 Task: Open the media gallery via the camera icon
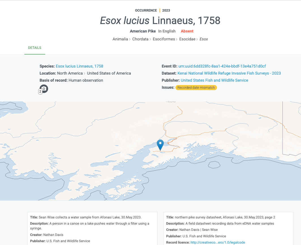44,88
